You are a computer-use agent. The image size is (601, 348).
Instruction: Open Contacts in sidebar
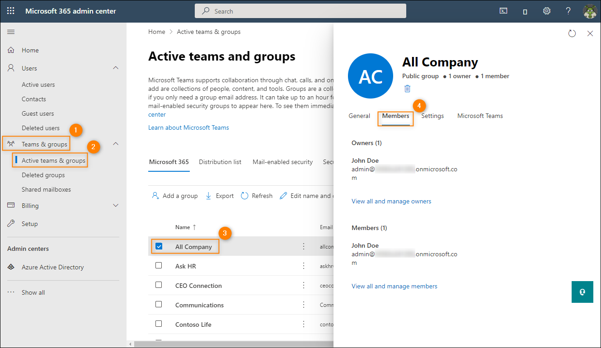click(34, 99)
